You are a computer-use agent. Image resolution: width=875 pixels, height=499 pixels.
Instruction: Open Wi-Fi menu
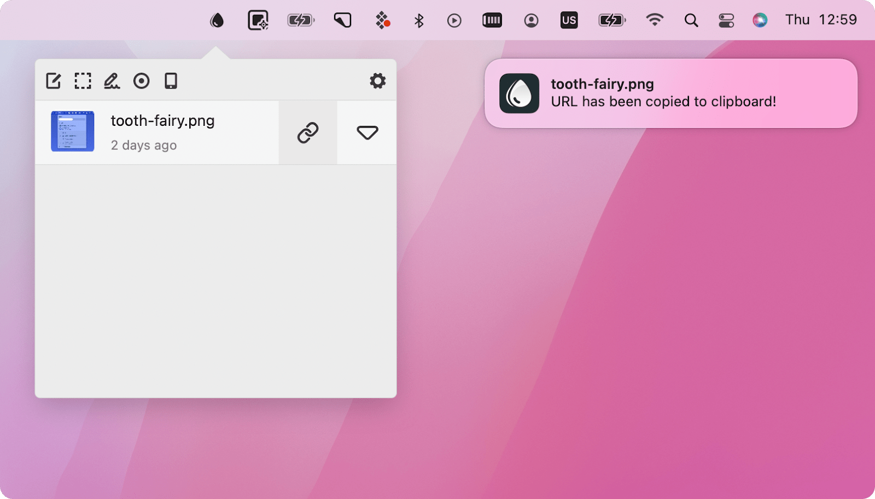(655, 20)
